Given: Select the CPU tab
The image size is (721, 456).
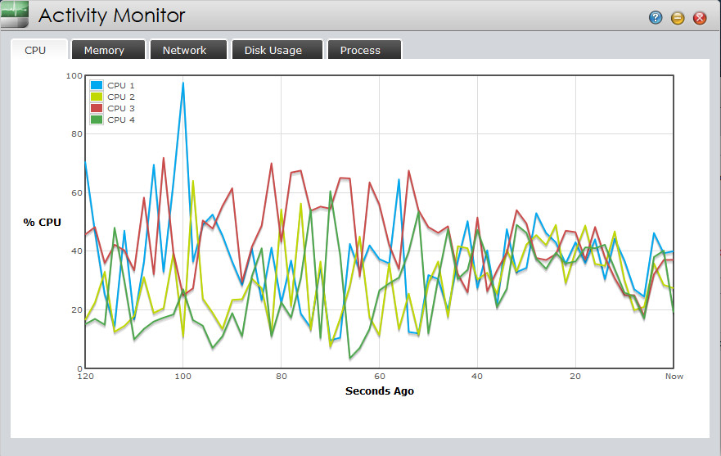Looking at the screenshot, I should pyautogui.click(x=35, y=50).
